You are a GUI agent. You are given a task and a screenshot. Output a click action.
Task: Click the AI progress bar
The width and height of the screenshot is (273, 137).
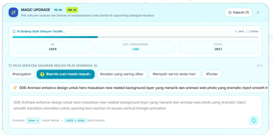[135, 37]
